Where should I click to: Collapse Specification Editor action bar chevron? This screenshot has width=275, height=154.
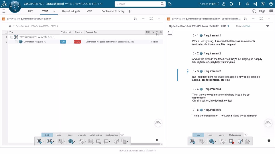click(x=246, y=135)
